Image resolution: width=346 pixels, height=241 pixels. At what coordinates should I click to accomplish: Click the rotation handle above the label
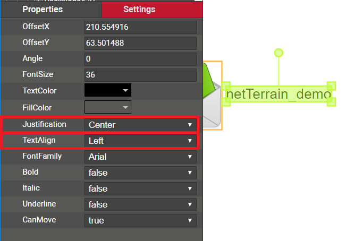click(278, 53)
